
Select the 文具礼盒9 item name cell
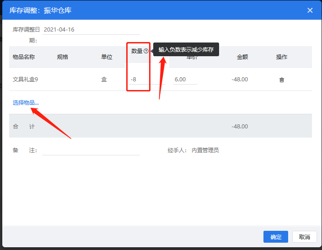(x=25, y=80)
